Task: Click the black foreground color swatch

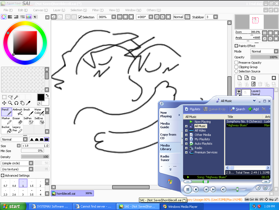Action: click(41, 97)
